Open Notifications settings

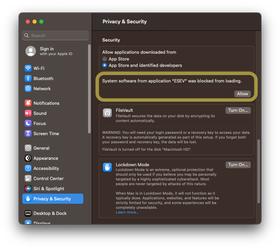click(x=53, y=103)
